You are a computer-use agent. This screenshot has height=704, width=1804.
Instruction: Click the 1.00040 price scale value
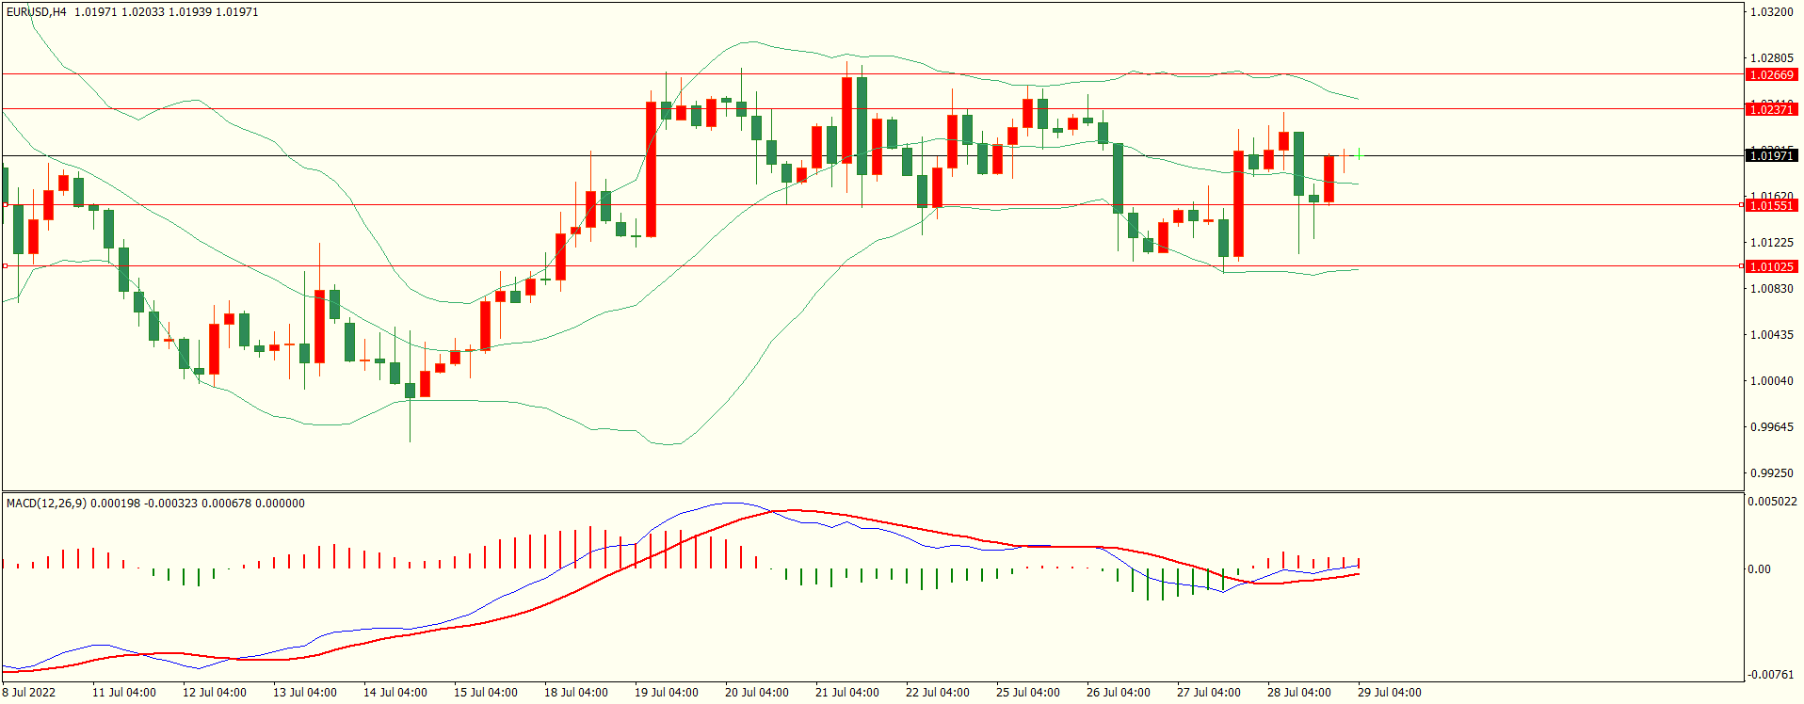[x=1771, y=381]
